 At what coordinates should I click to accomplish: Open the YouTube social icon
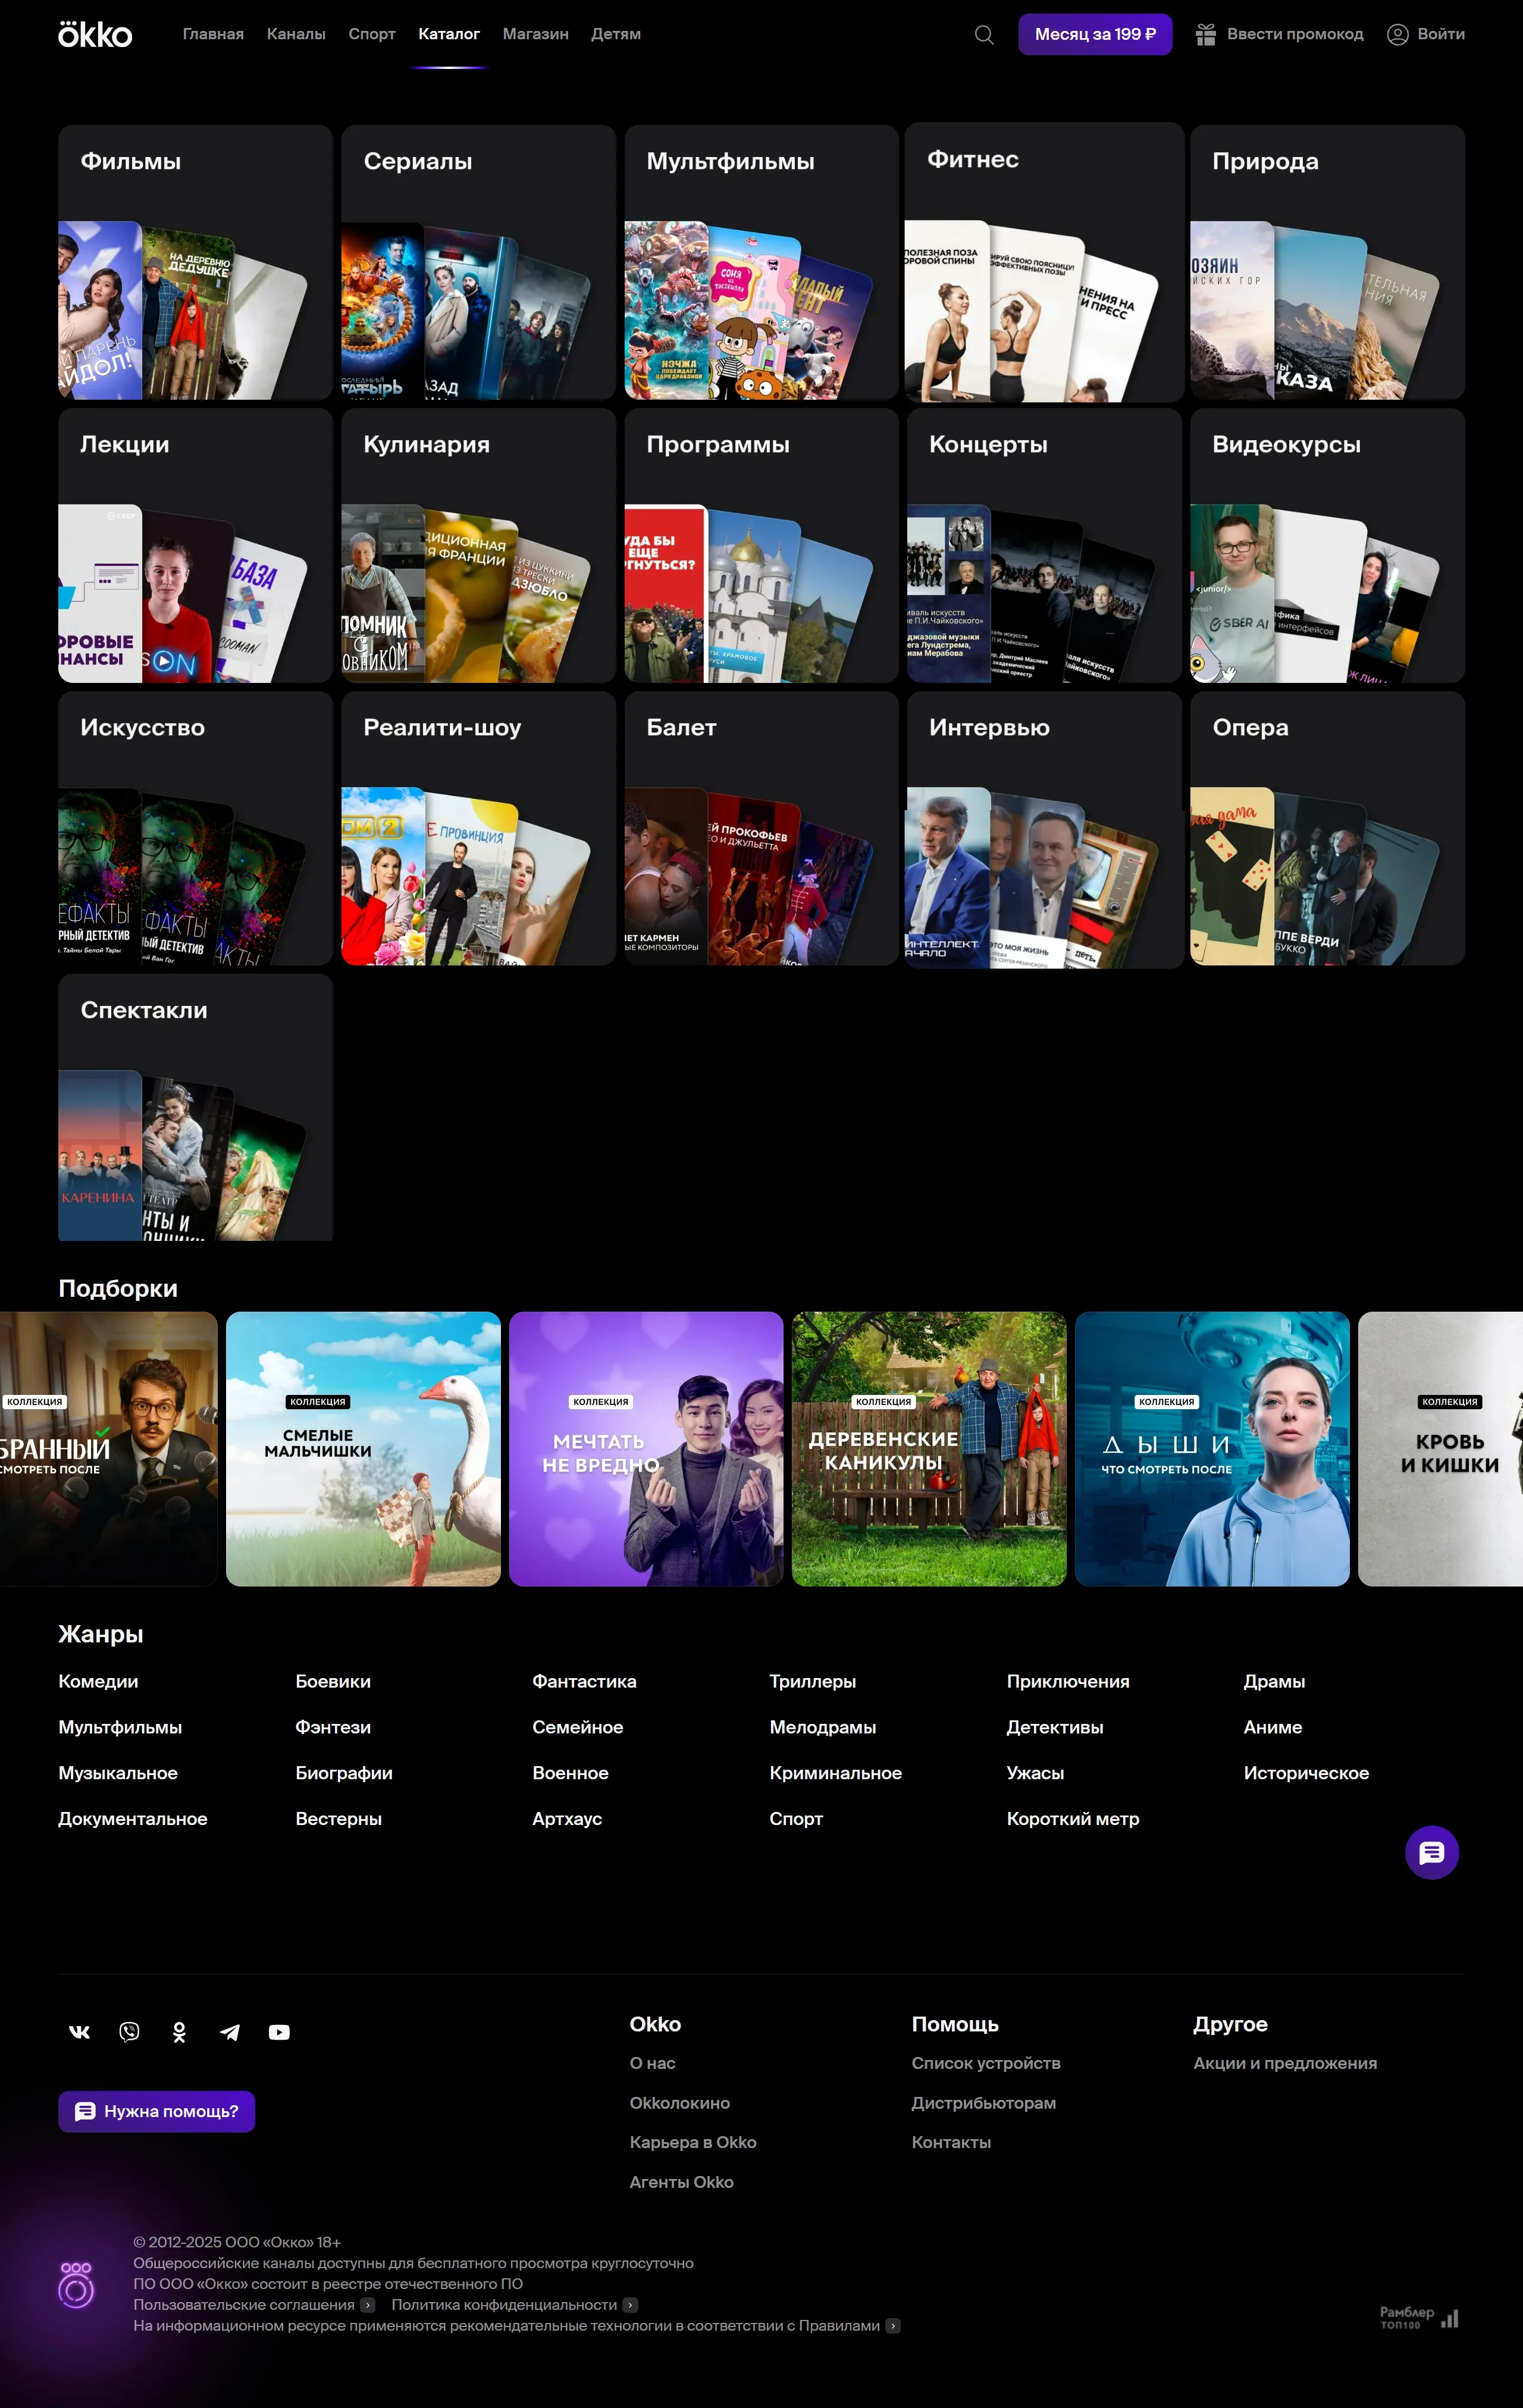coord(280,2031)
